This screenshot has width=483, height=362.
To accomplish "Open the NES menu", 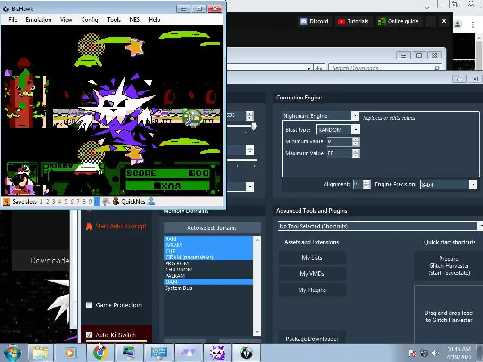I will pos(134,20).
